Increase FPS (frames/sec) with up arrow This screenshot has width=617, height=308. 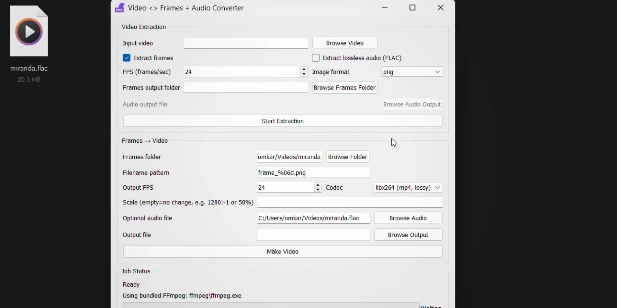point(304,69)
